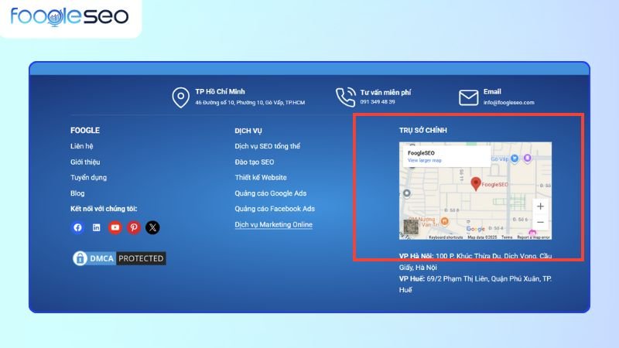Go to 'Đào tạo SEO' page

pos(254,162)
